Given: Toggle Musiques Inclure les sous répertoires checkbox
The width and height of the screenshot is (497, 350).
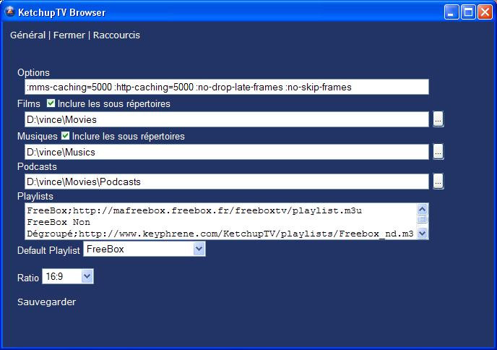Looking at the screenshot, I should tap(65, 135).
